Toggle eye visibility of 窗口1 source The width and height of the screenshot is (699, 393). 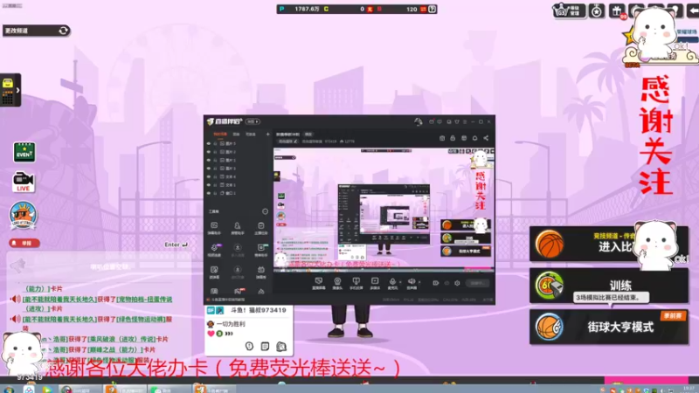pos(209,193)
